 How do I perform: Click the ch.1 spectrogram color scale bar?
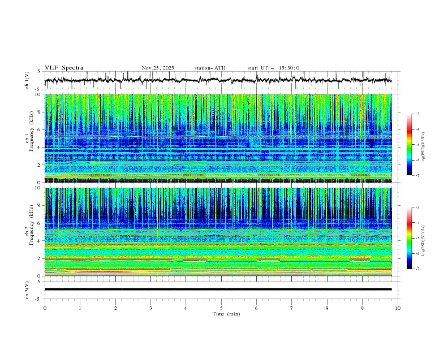point(409,145)
